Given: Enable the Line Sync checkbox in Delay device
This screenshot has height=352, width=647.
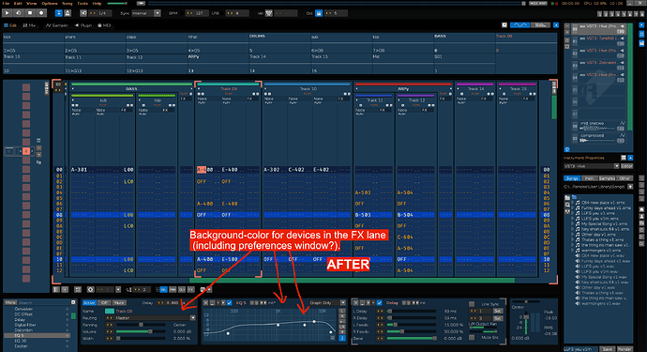Looking at the screenshot, I should 472,304.
